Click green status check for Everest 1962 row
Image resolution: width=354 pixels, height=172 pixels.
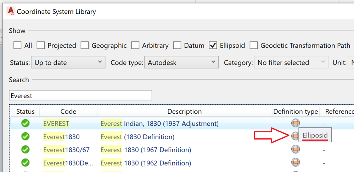click(x=25, y=163)
